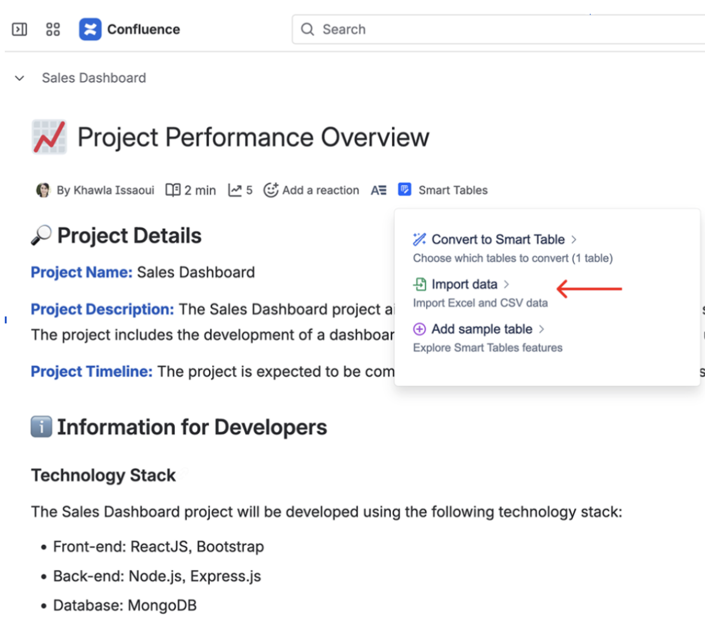This screenshot has width=705, height=638.
Task: Click the magic wand Convert icon
Action: [419, 239]
